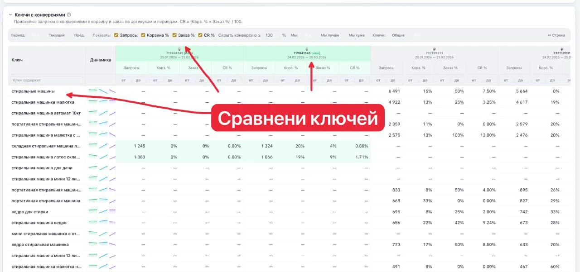The width and height of the screenshot is (580, 272).
Task: Click the 1 066 requests cell
Action: (268, 157)
